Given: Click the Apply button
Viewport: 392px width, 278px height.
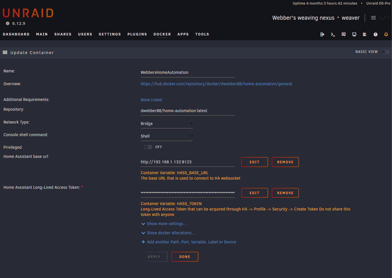Looking at the screenshot, I should click(154, 257).
